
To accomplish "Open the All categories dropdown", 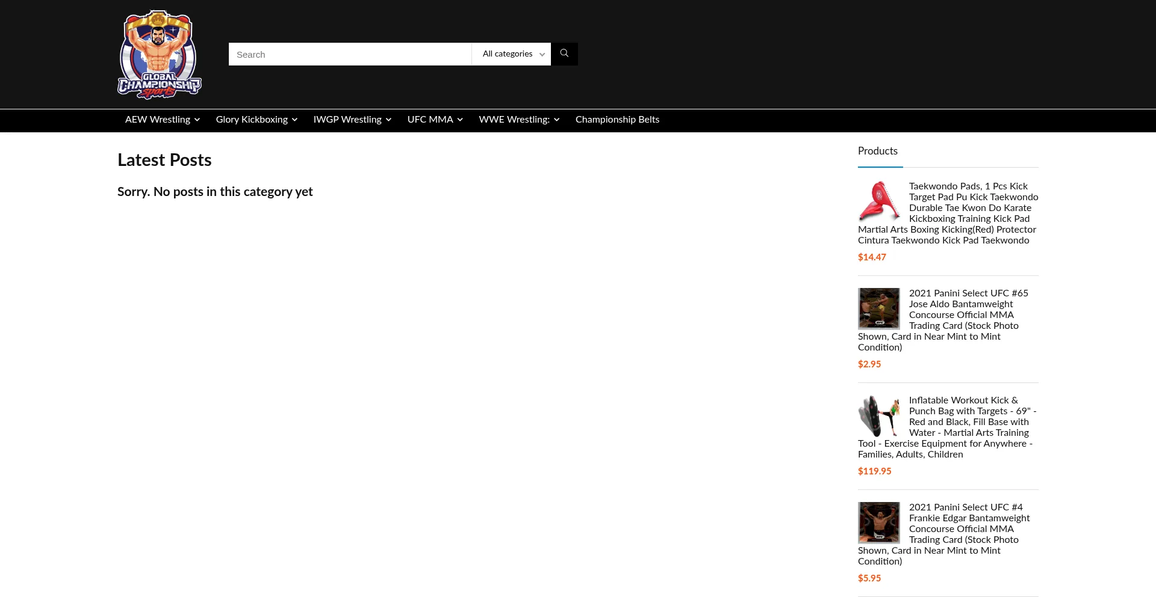I will click(x=511, y=54).
